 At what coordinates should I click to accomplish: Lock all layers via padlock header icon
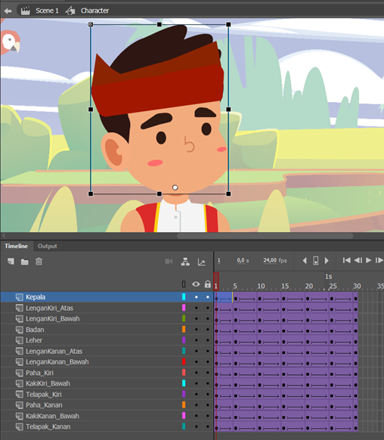pos(208,284)
